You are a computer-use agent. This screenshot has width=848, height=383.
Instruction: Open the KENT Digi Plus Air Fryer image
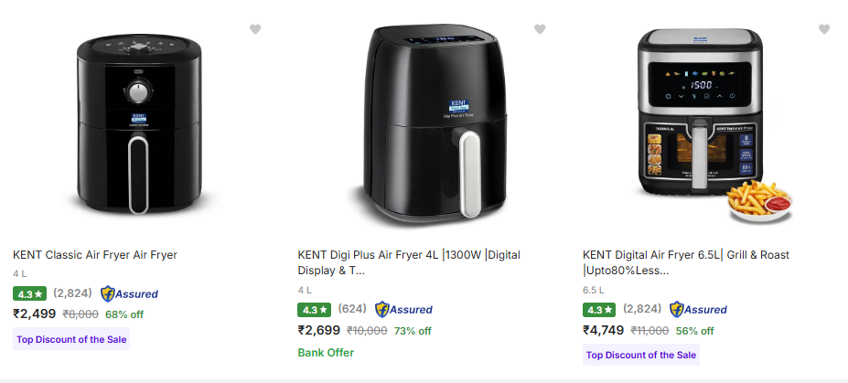pyautogui.click(x=425, y=126)
